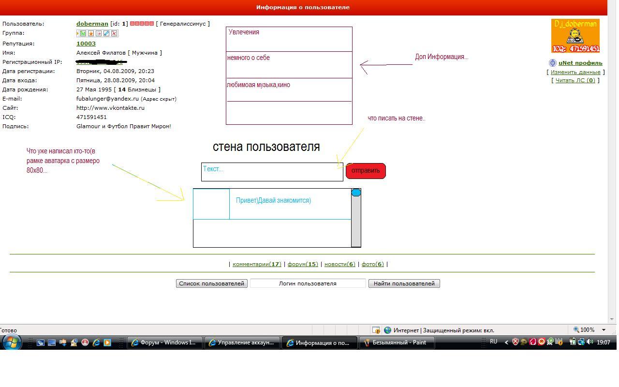The width and height of the screenshot is (619, 387).
Task: Launch Internet Explorer from quick launch
Action: pos(96,342)
